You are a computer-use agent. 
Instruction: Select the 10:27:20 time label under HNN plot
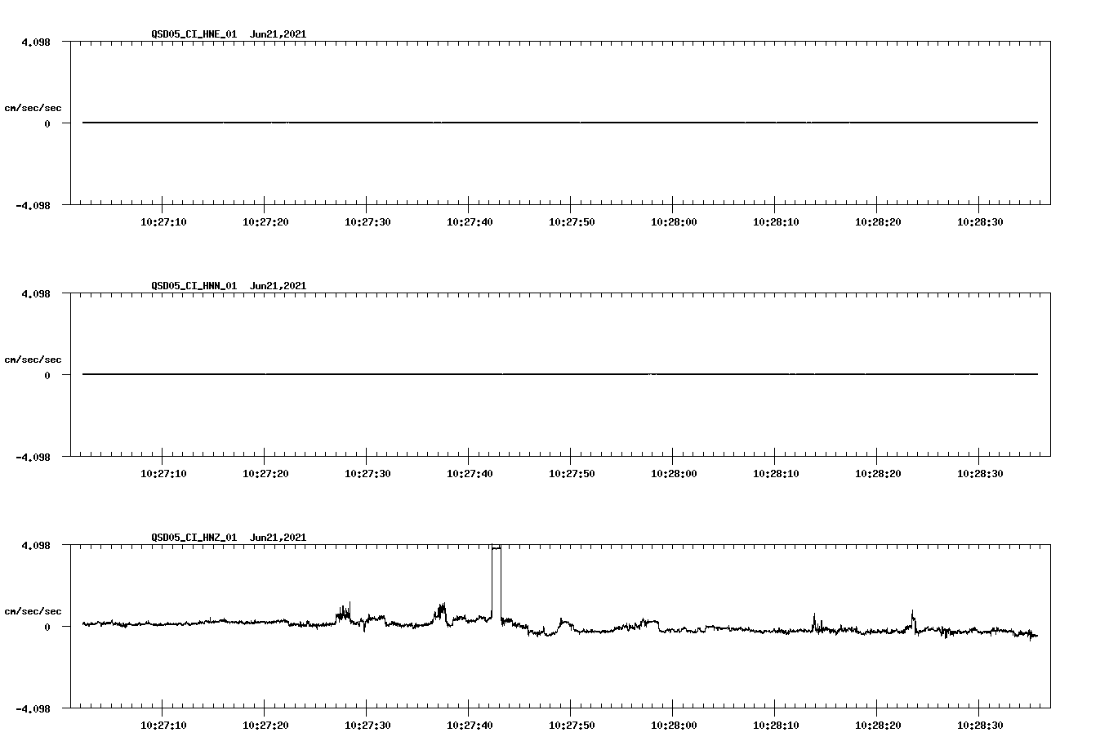coord(265,474)
